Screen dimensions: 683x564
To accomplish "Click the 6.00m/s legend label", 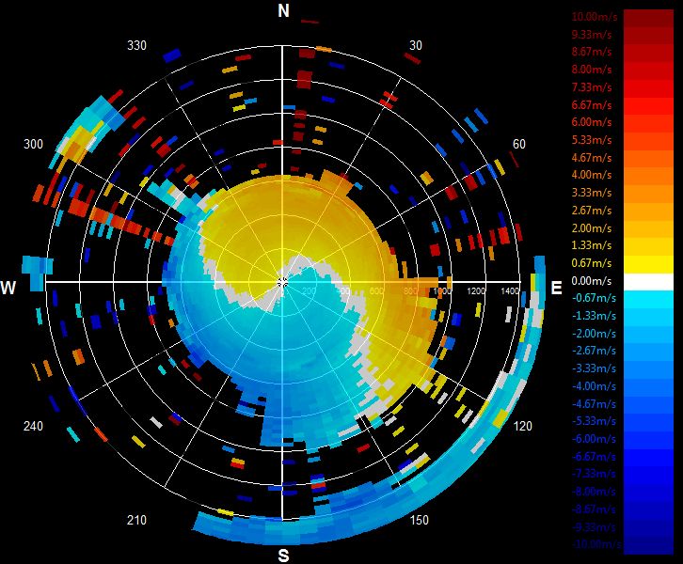I will 592,122.
